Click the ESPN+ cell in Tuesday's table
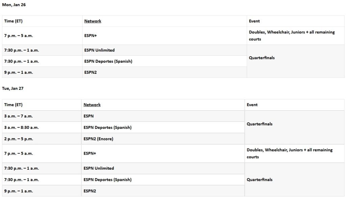The image size is (346, 200). click(90, 154)
